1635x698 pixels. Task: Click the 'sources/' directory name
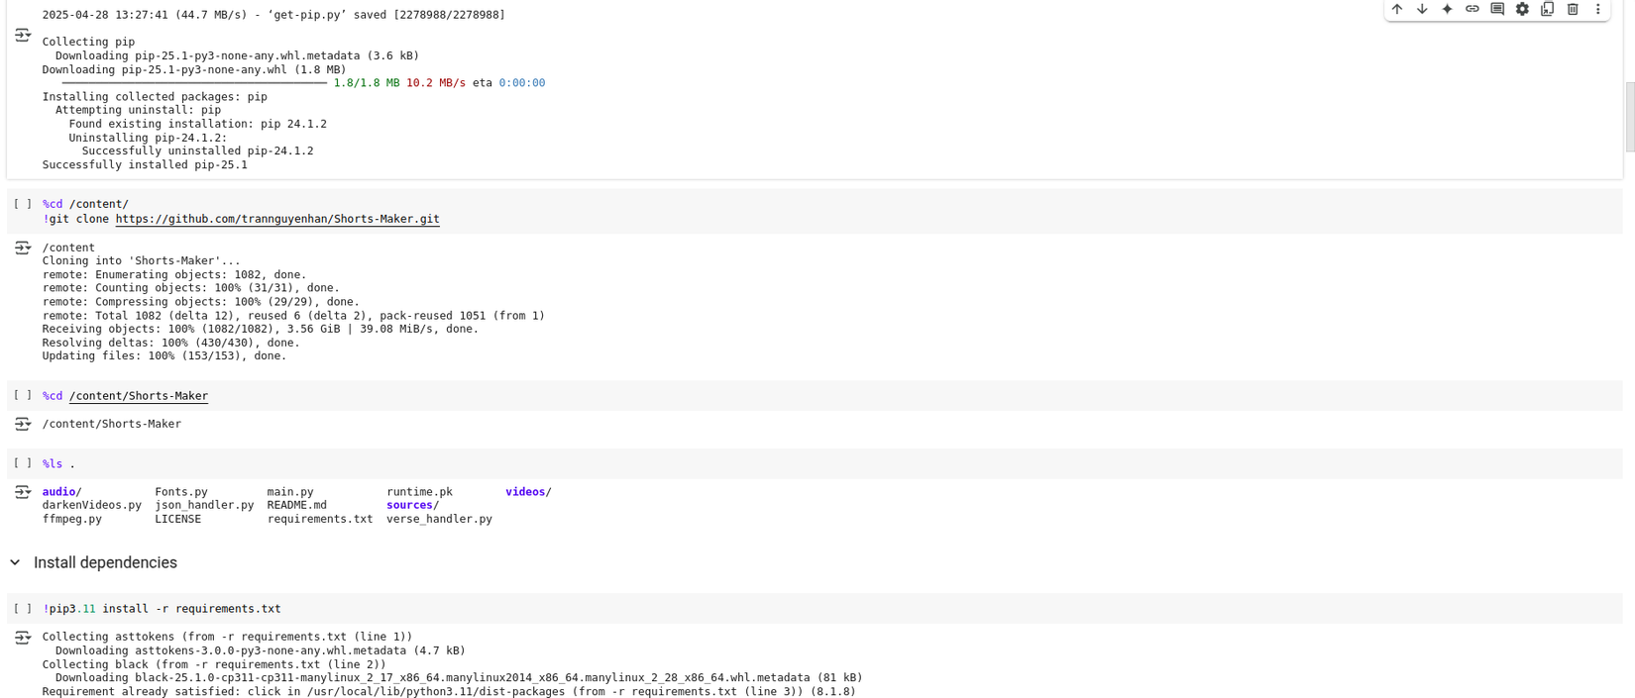(x=412, y=505)
